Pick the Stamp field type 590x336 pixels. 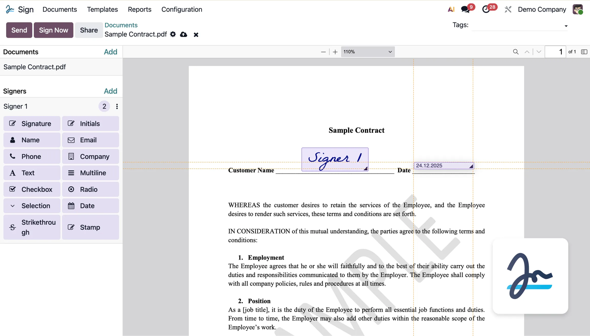point(90,227)
